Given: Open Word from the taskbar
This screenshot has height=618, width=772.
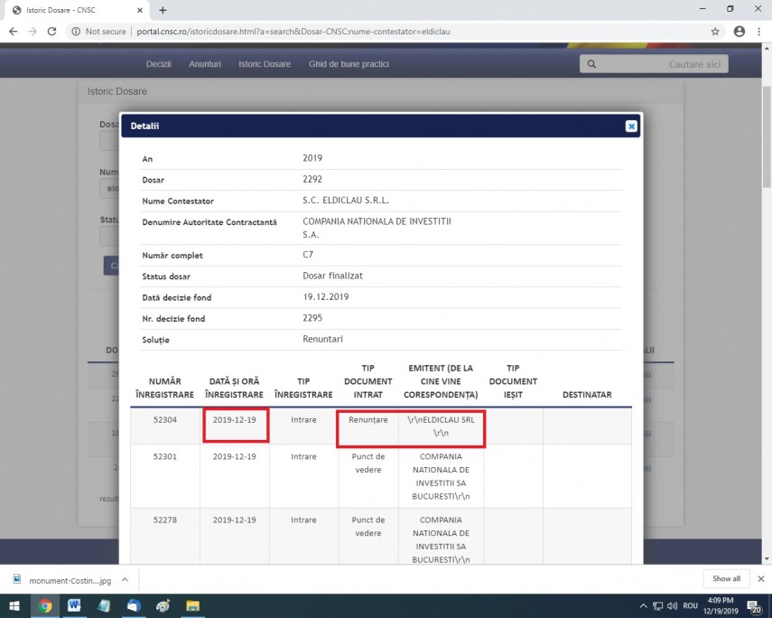Looking at the screenshot, I should (74, 605).
